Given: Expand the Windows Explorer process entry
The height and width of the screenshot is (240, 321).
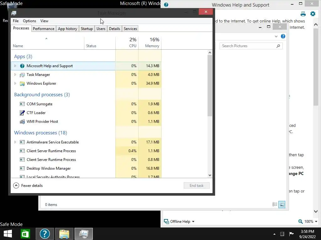Looking at the screenshot, I should pyautogui.click(x=15, y=83).
